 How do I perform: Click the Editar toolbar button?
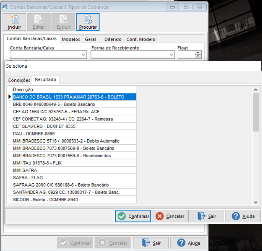(x=39, y=22)
